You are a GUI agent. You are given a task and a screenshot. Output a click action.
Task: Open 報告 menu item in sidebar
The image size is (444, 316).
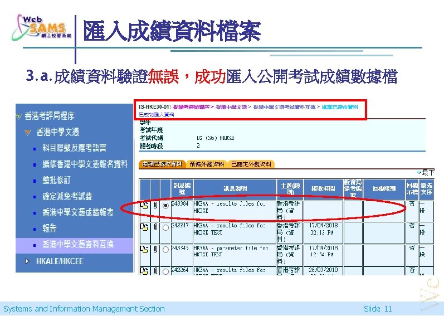[50, 229]
